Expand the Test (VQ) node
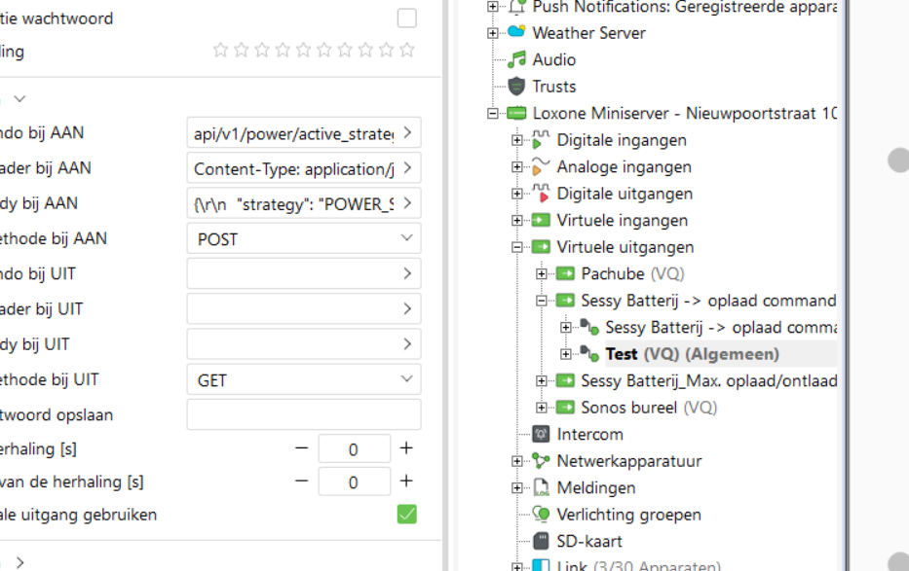Viewport: 909px width, 571px height. click(566, 354)
